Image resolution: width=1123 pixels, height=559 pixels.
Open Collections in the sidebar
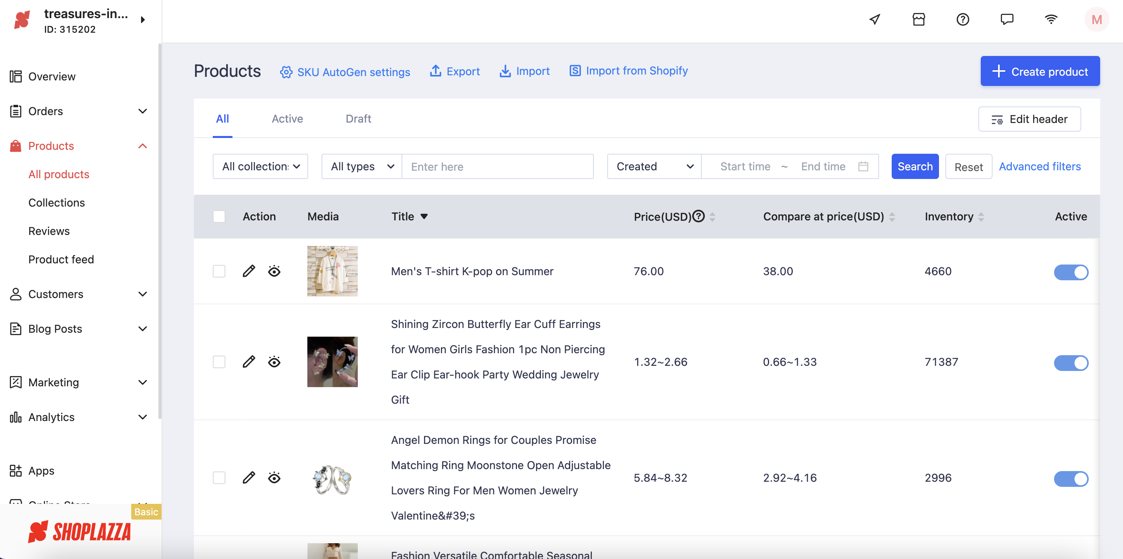57,202
